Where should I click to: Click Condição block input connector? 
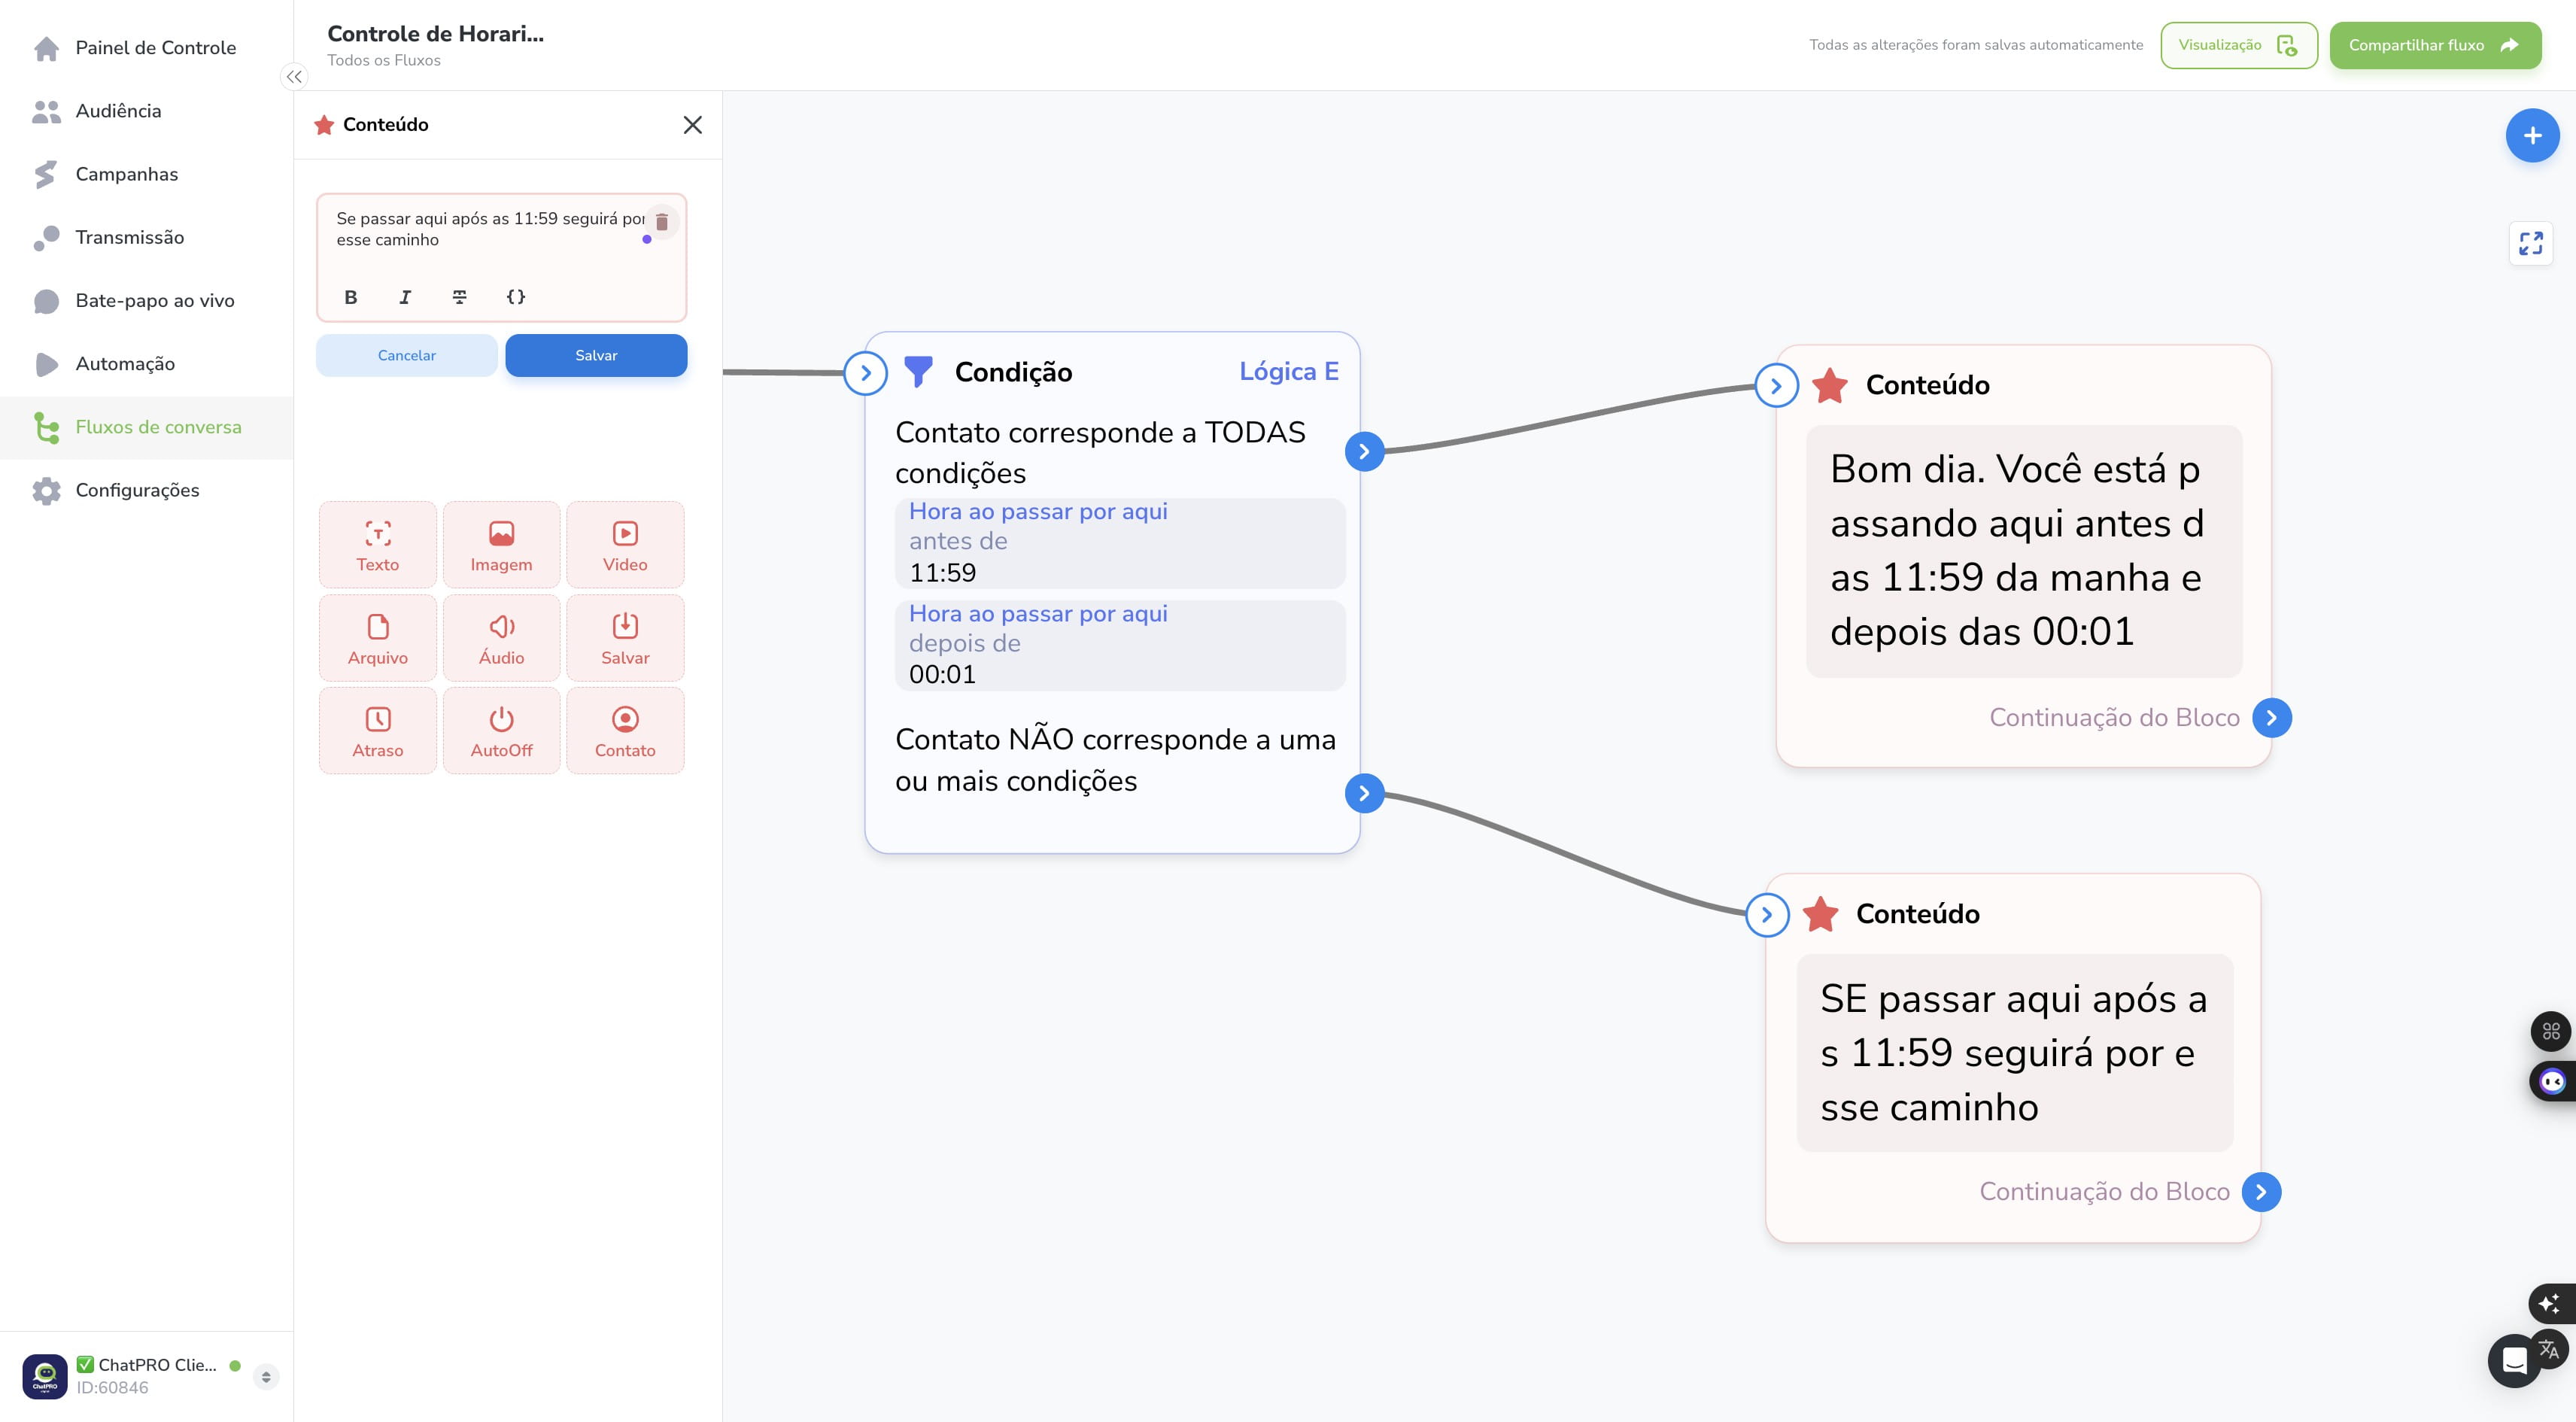point(866,373)
